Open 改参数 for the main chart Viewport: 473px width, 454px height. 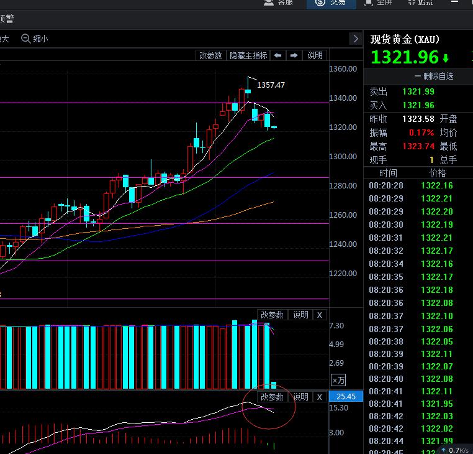(210, 55)
